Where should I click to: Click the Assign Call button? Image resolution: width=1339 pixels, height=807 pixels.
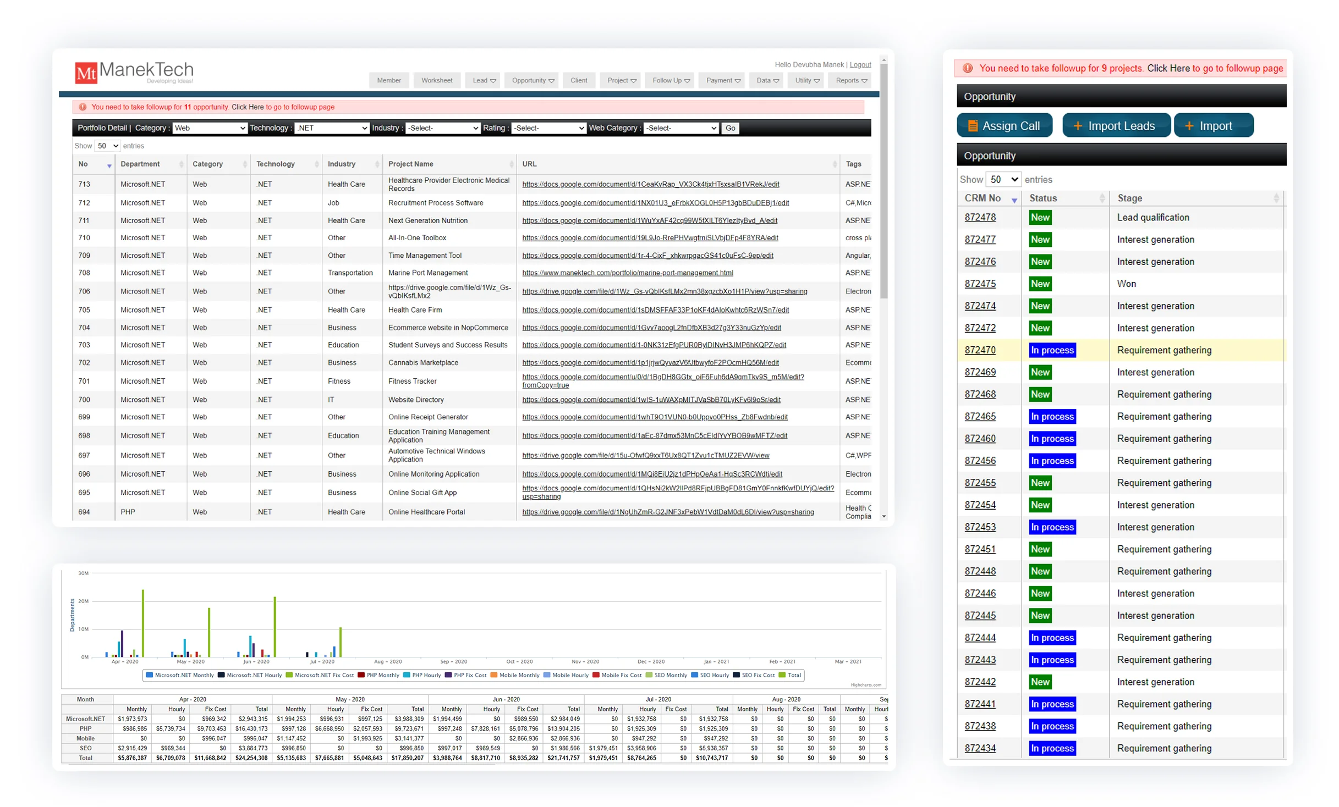point(1005,126)
